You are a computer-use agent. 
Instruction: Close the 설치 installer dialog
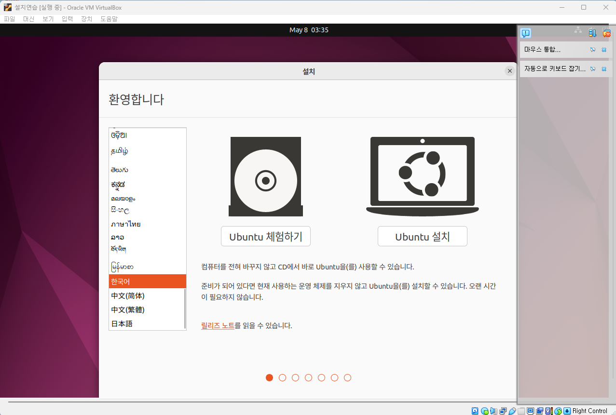[x=510, y=71]
